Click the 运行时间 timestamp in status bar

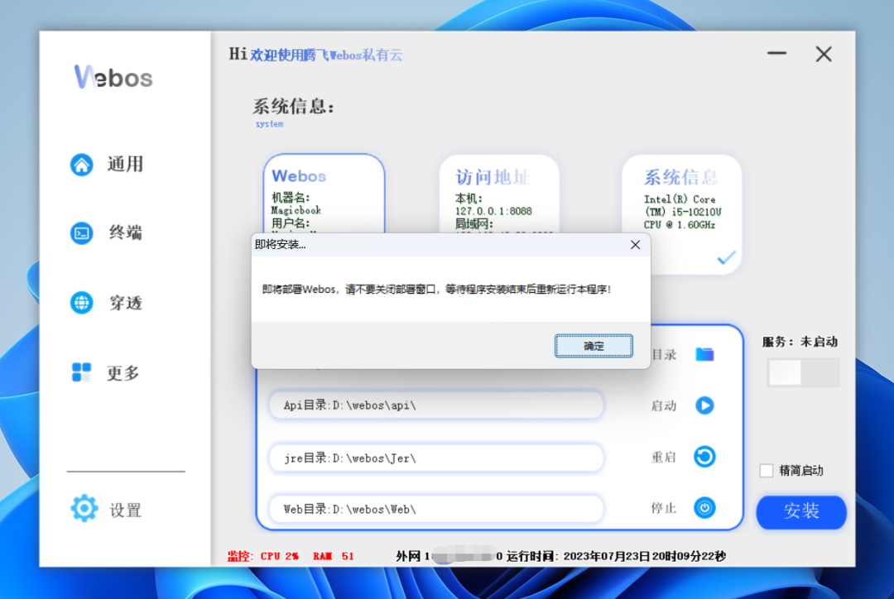(616, 556)
